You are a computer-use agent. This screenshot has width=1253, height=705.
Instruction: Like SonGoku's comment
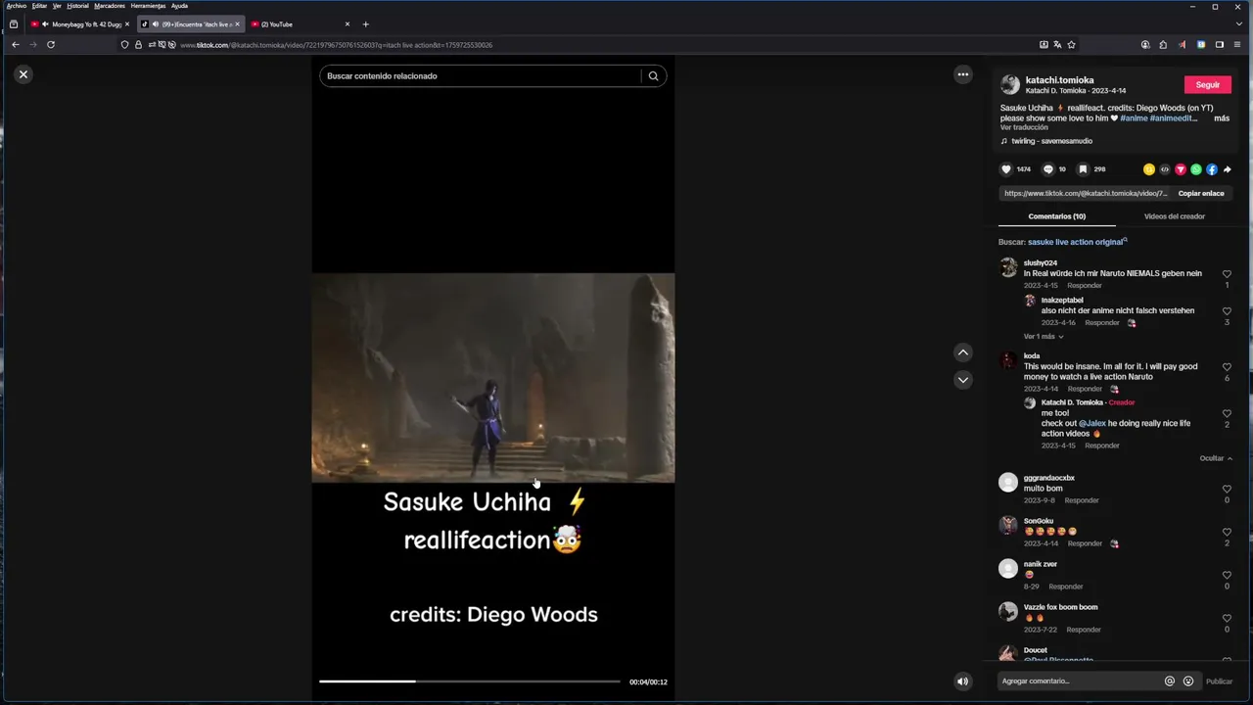(1227, 532)
